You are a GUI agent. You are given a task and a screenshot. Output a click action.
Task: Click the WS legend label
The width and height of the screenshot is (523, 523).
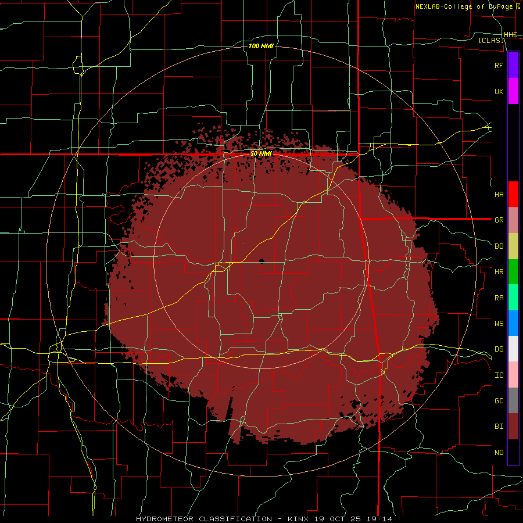click(x=499, y=324)
